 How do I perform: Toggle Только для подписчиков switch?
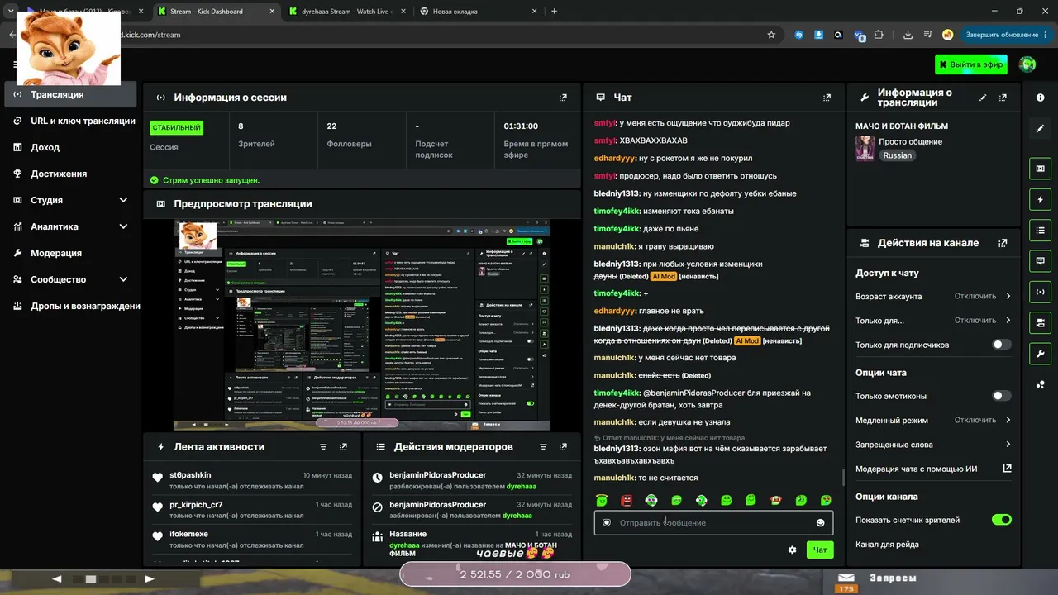tap(1001, 345)
